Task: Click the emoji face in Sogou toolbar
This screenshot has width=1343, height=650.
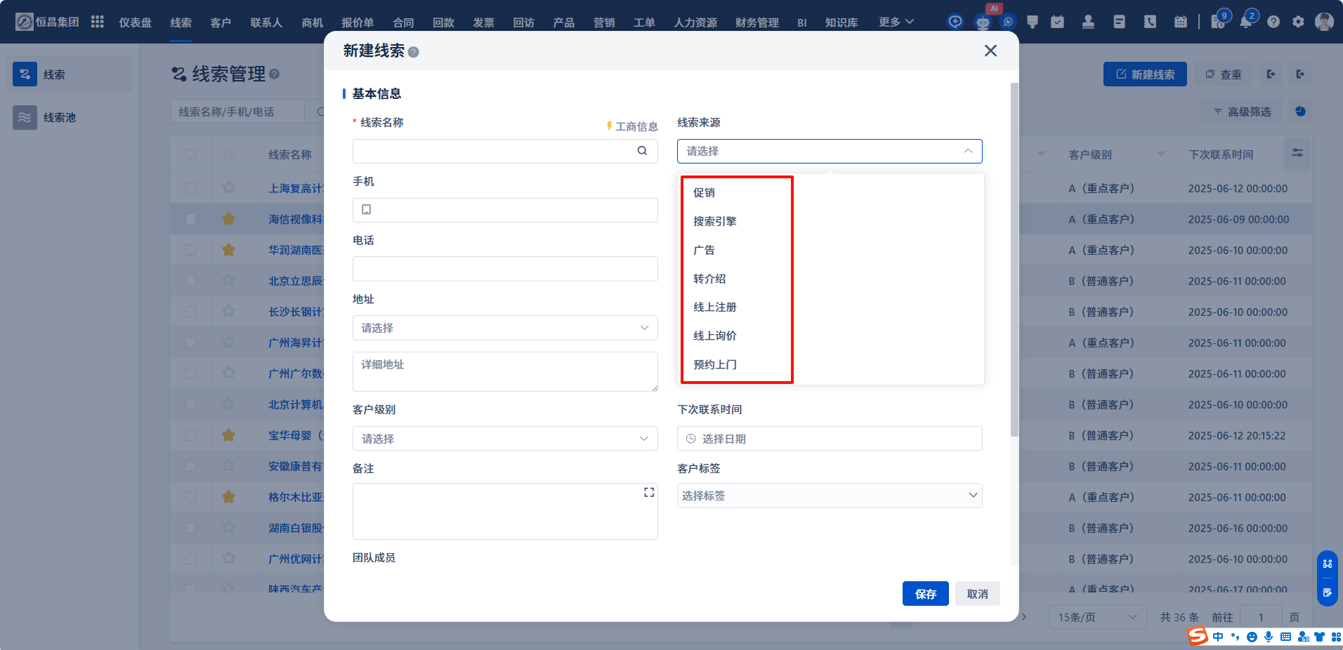Action: tap(1252, 637)
